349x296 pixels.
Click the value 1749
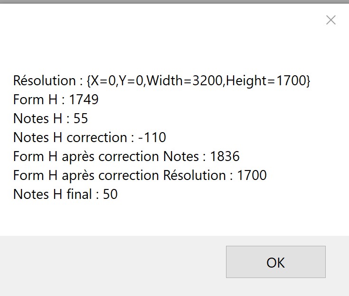coord(84,100)
